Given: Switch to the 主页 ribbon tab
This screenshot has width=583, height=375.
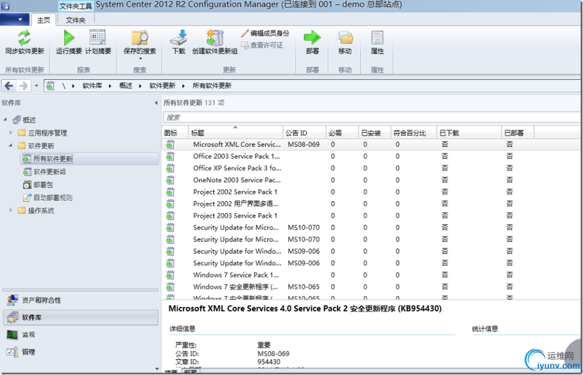Looking at the screenshot, I should pos(44,20).
